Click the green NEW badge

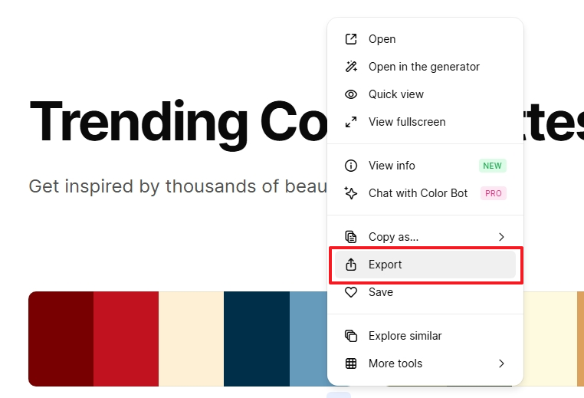click(493, 166)
